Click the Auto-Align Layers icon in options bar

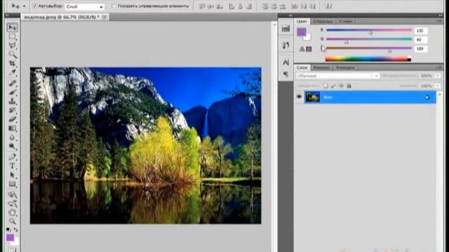[329, 6]
